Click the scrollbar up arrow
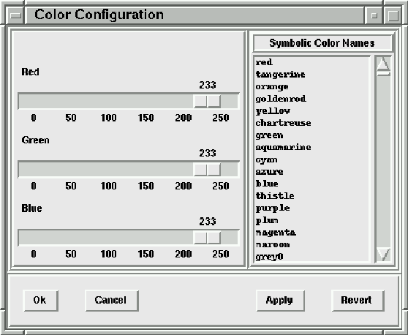The width and height of the screenshot is (408, 335). pos(383,64)
